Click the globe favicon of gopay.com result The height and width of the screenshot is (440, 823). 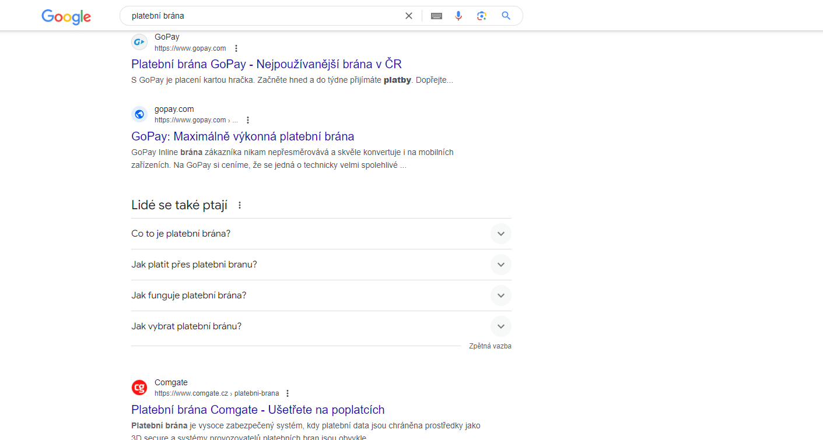(x=139, y=114)
